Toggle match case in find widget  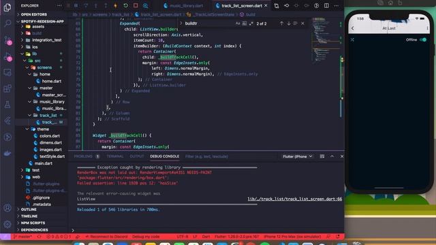point(238,24)
